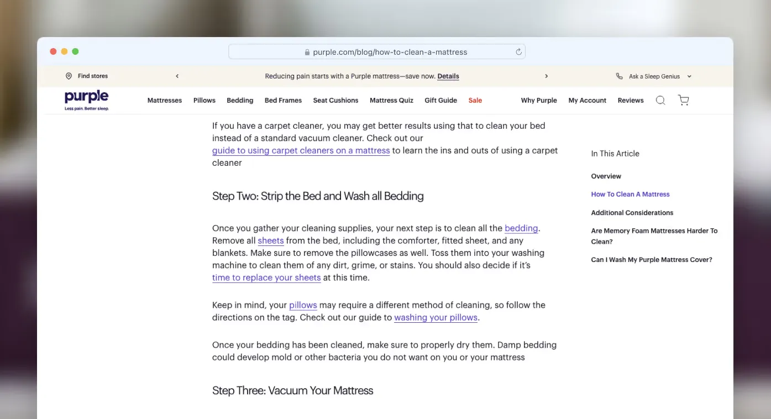Click the padlock icon in address bar
This screenshot has height=419, width=771.
307,52
